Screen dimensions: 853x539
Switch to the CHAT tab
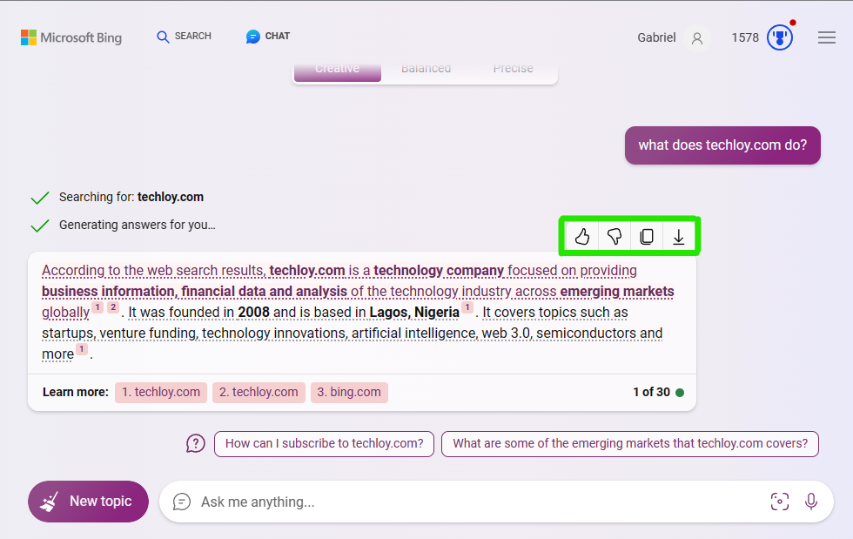tap(268, 37)
